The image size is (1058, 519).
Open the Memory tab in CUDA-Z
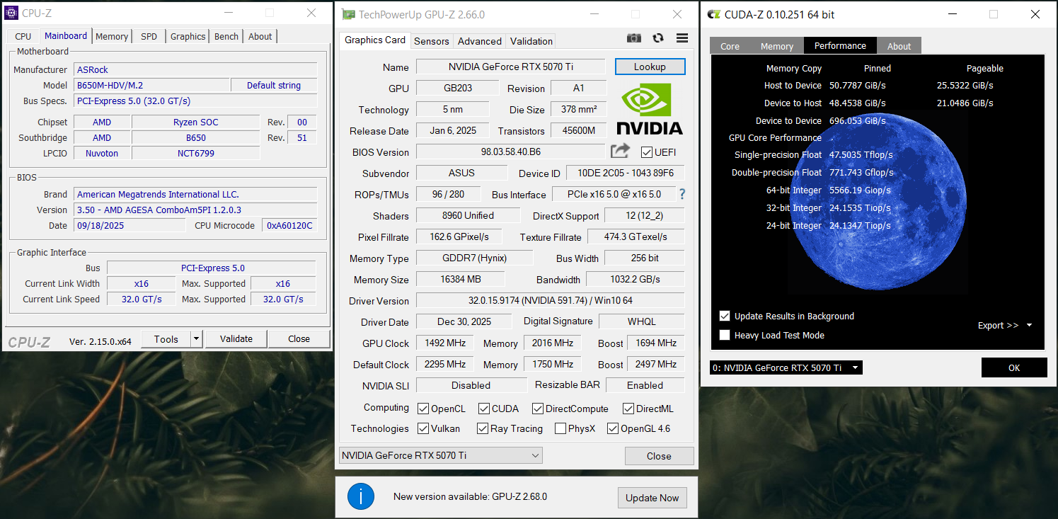(x=777, y=46)
